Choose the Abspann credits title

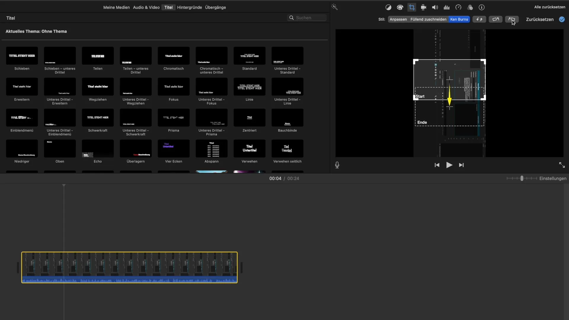click(x=212, y=148)
